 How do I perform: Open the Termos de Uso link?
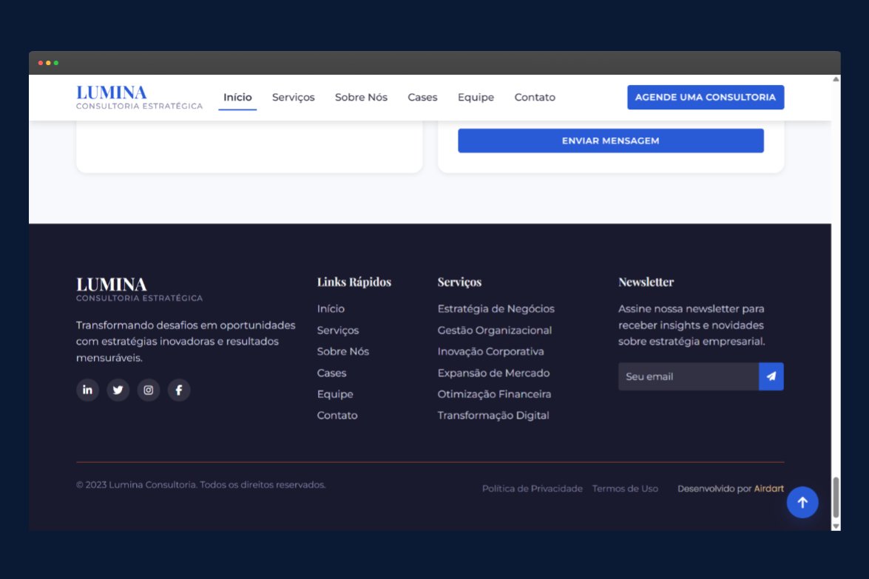(x=626, y=488)
